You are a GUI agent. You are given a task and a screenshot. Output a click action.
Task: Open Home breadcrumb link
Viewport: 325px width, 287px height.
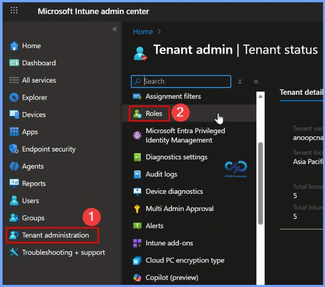tap(143, 31)
